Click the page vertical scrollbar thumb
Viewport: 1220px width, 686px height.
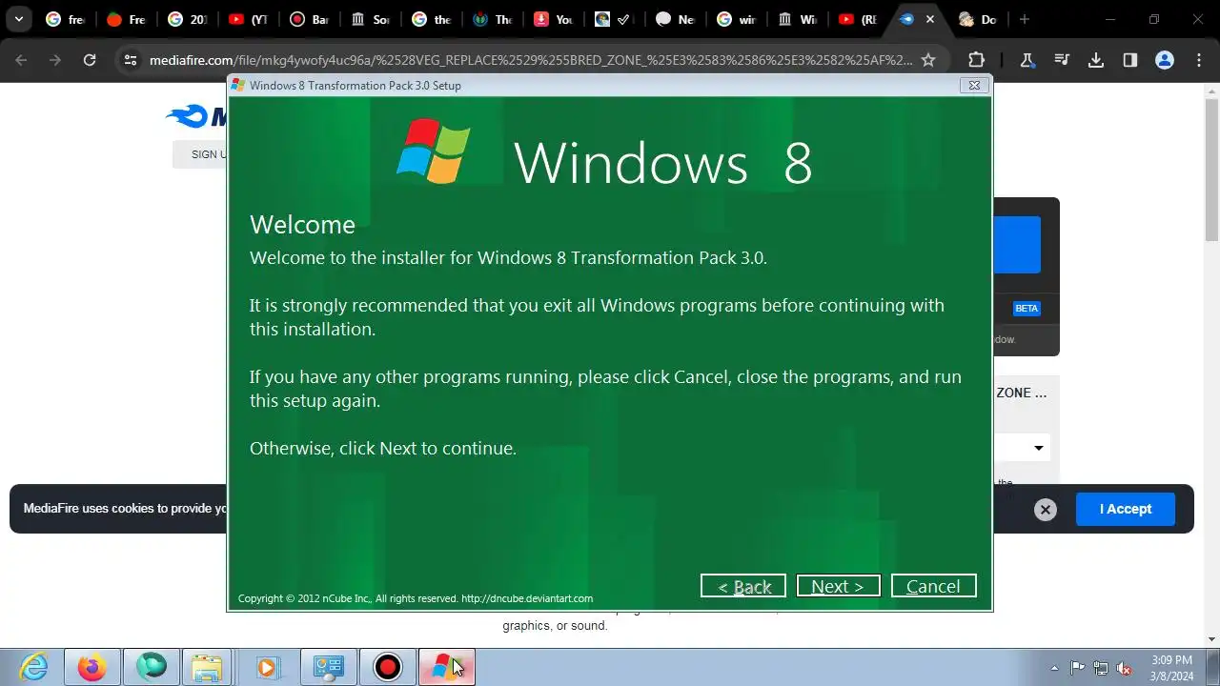coord(1212,170)
